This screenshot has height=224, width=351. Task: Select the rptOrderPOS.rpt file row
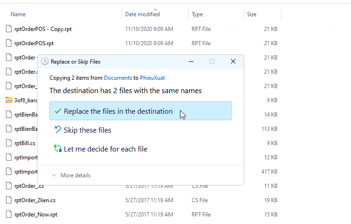point(34,43)
